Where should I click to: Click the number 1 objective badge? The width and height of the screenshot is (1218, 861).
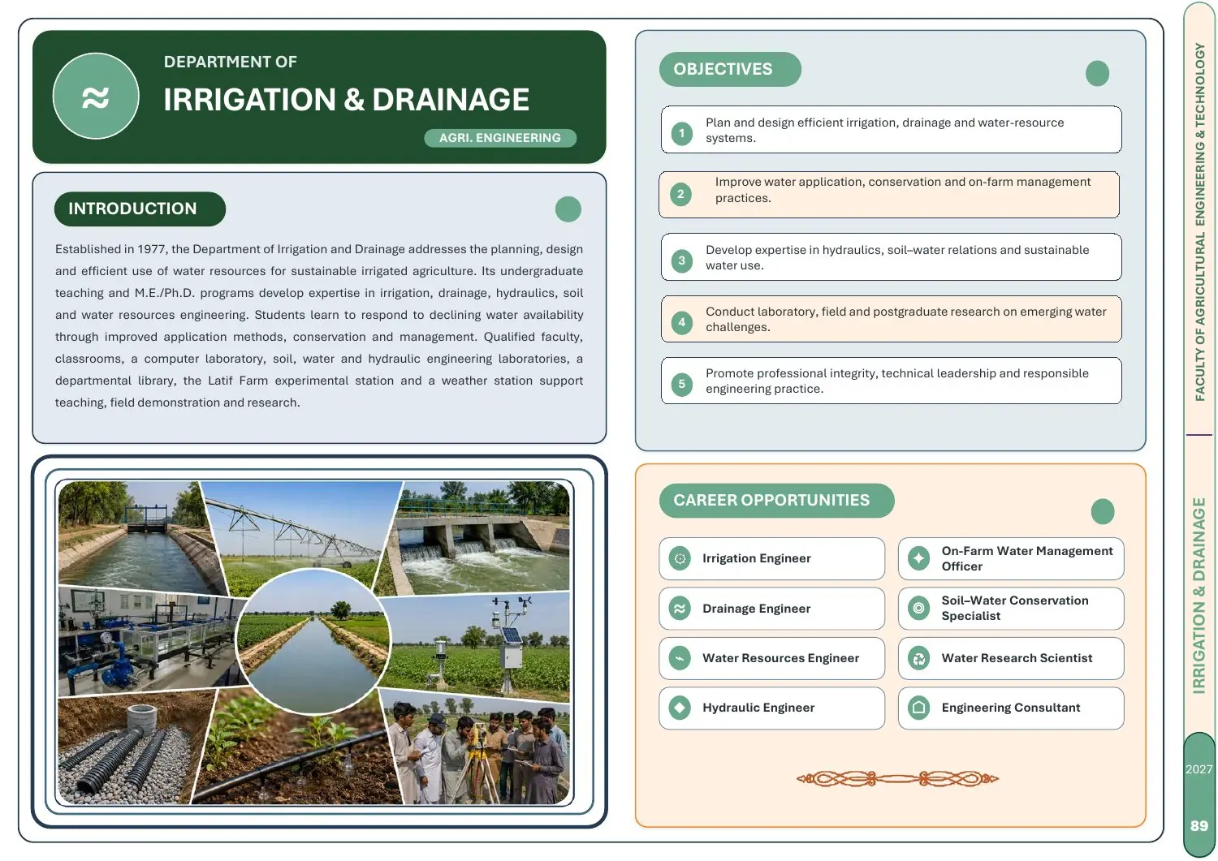pyautogui.click(x=682, y=133)
